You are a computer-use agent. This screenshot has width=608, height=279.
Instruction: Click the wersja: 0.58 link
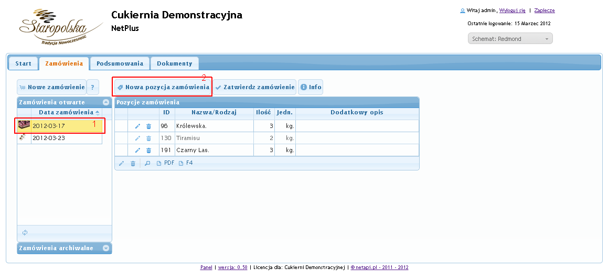(x=232, y=267)
